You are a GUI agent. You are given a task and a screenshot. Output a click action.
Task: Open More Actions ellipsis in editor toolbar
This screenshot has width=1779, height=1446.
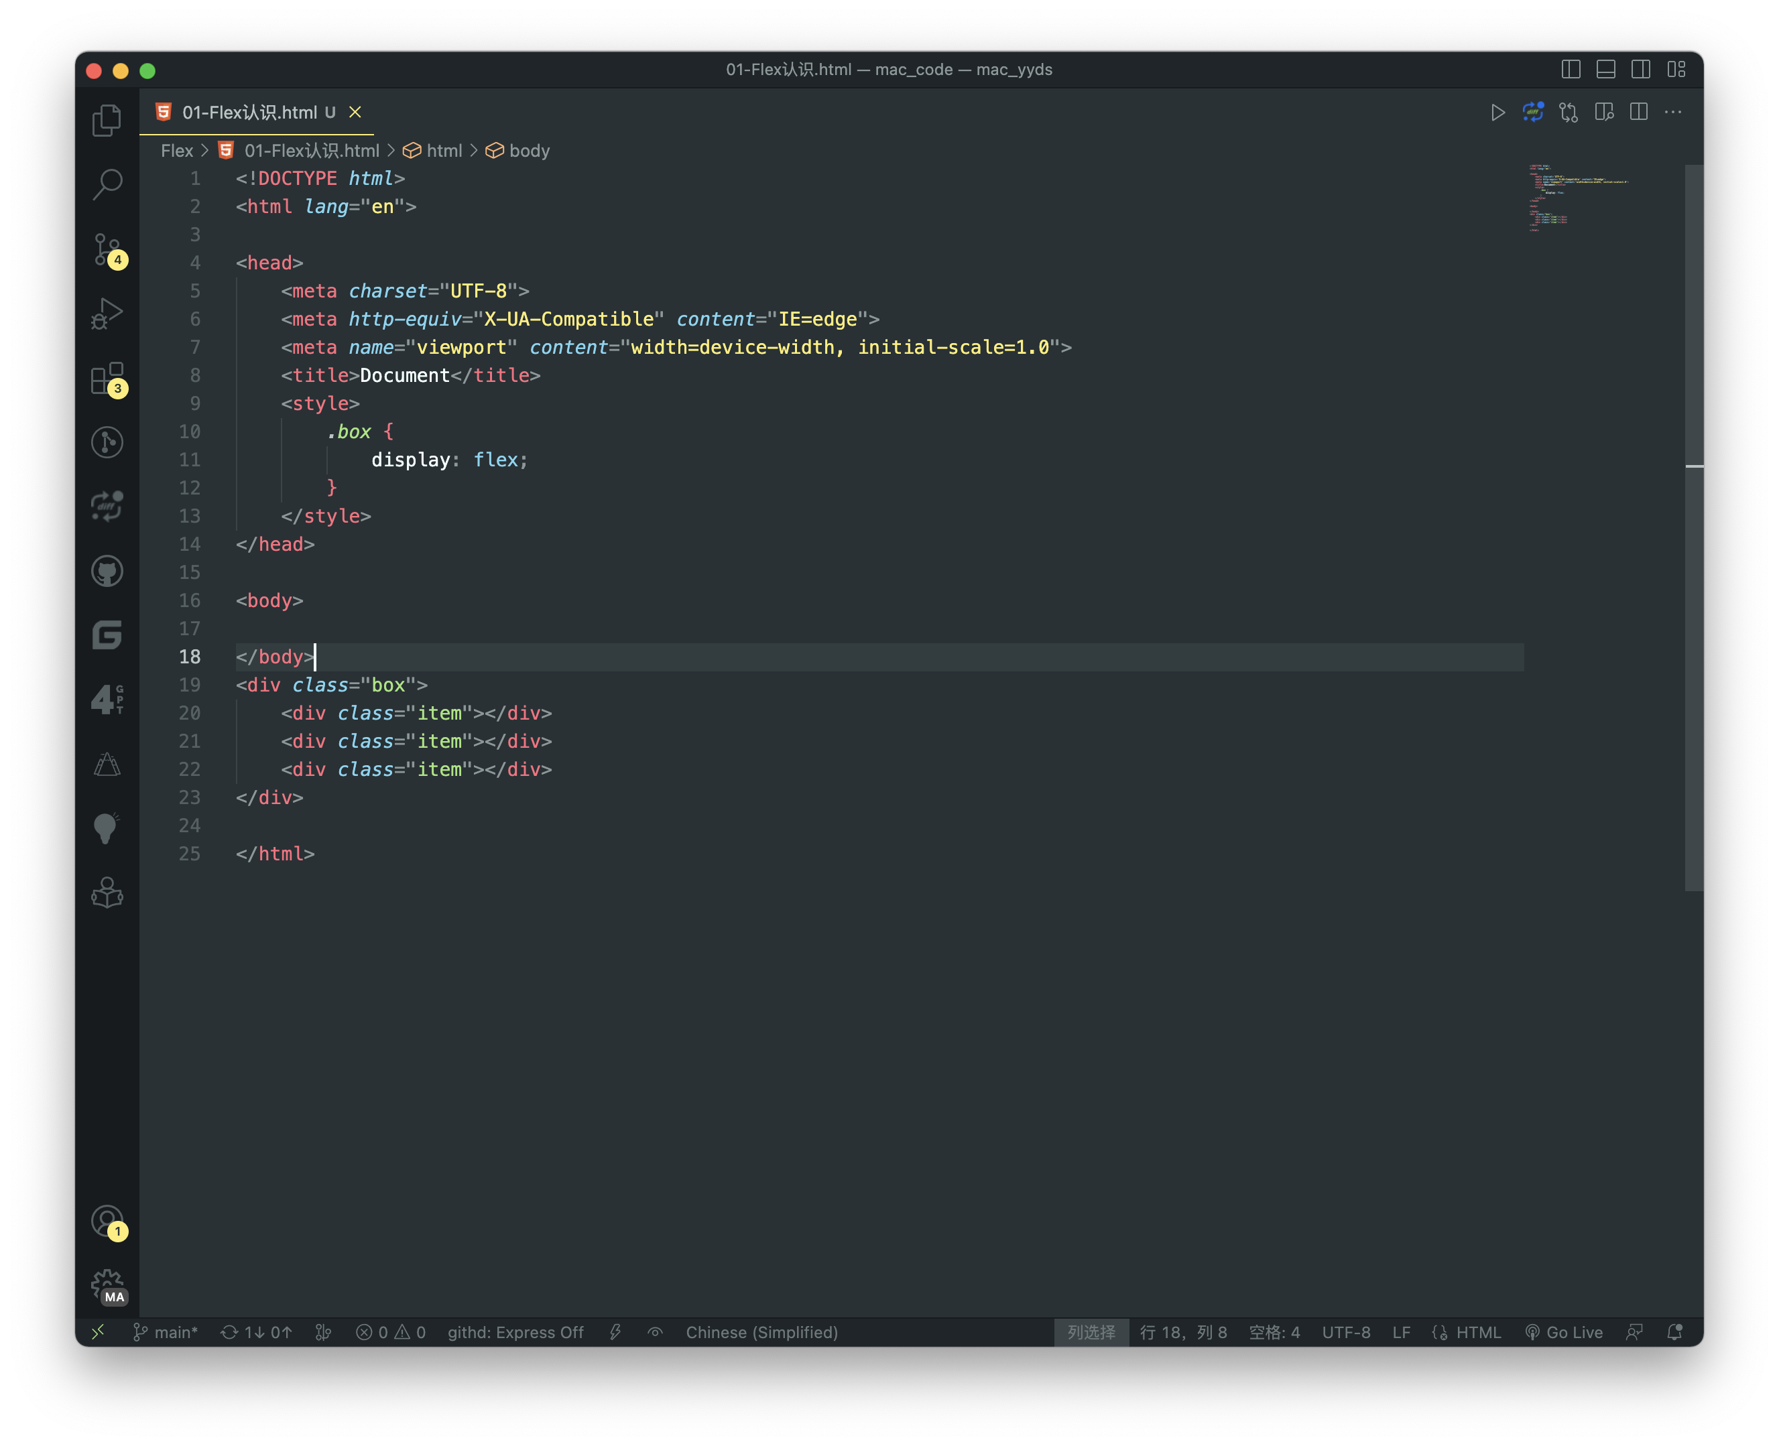pyautogui.click(x=1673, y=113)
